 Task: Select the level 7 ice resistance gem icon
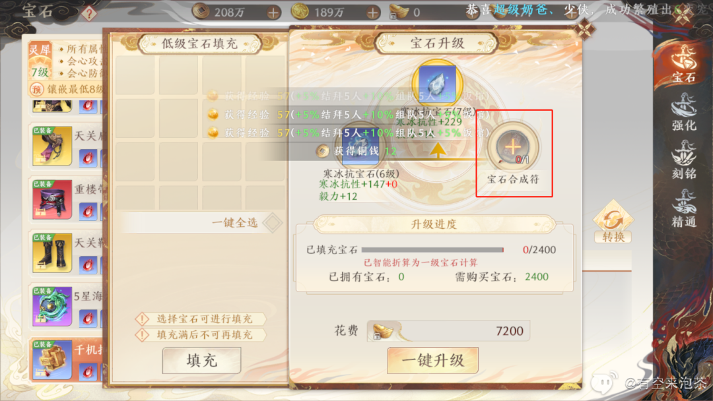coord(438,82)
